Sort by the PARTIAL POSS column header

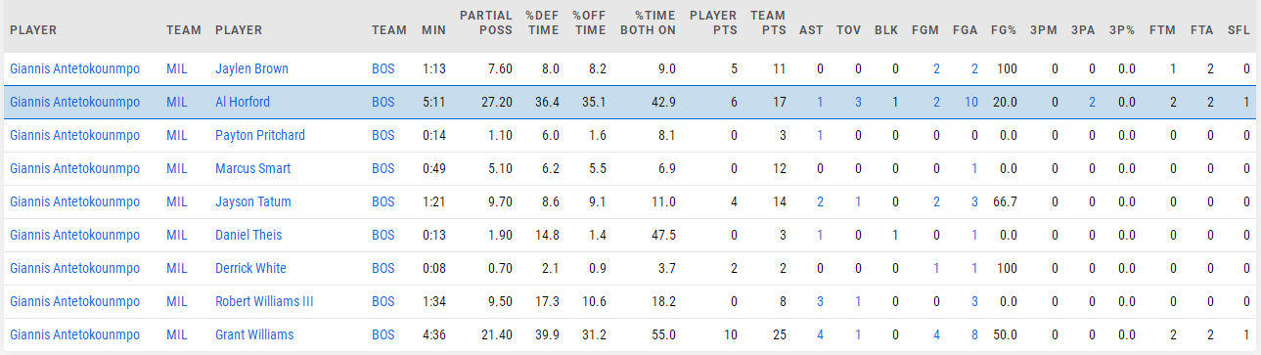click(486, 23)
